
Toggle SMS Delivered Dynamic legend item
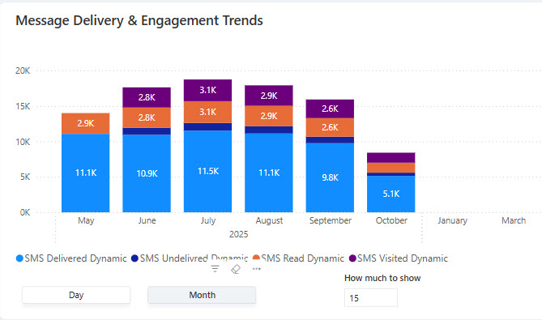pyautogui.click(x=71, y=258)
